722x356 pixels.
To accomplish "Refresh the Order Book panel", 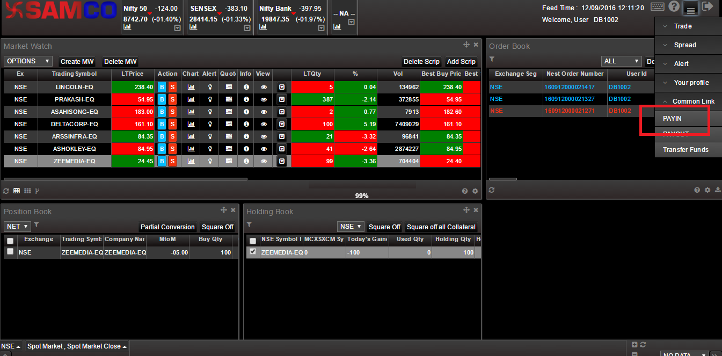I will 492,190.
